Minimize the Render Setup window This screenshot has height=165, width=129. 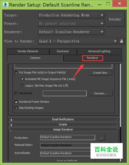[x=100, y=5]
